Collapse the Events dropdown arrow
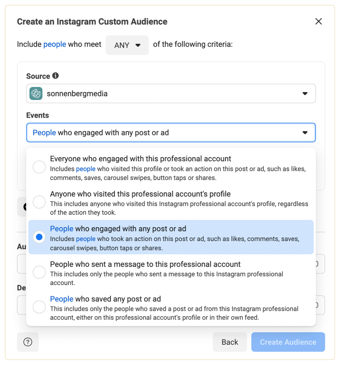This screenshot has height=366, width=341. coord(305,133)
